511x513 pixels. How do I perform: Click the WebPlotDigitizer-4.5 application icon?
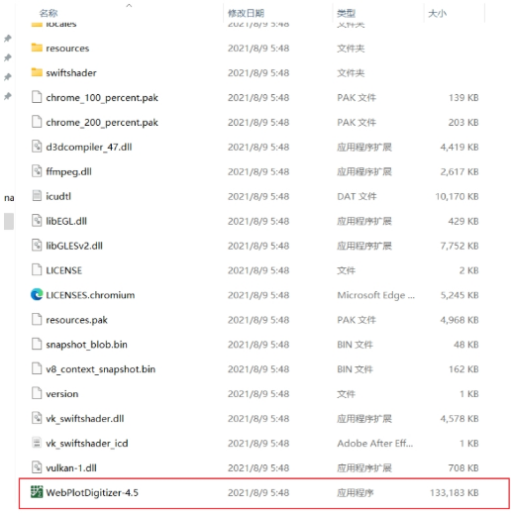click(x=37, y=492)
